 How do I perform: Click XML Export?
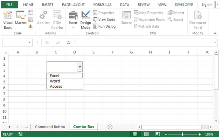(x=176, y=20)
